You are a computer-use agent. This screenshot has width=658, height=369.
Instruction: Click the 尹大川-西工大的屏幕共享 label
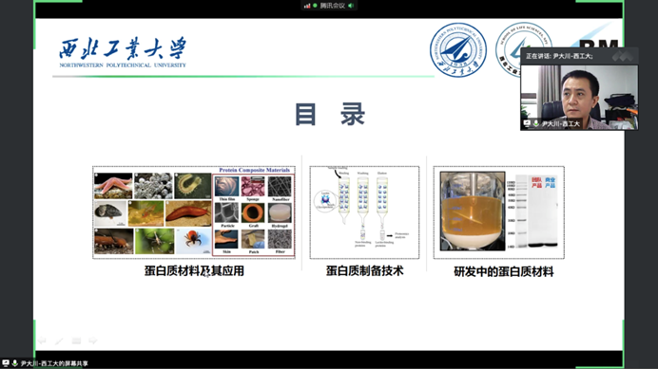pos(54,363)
